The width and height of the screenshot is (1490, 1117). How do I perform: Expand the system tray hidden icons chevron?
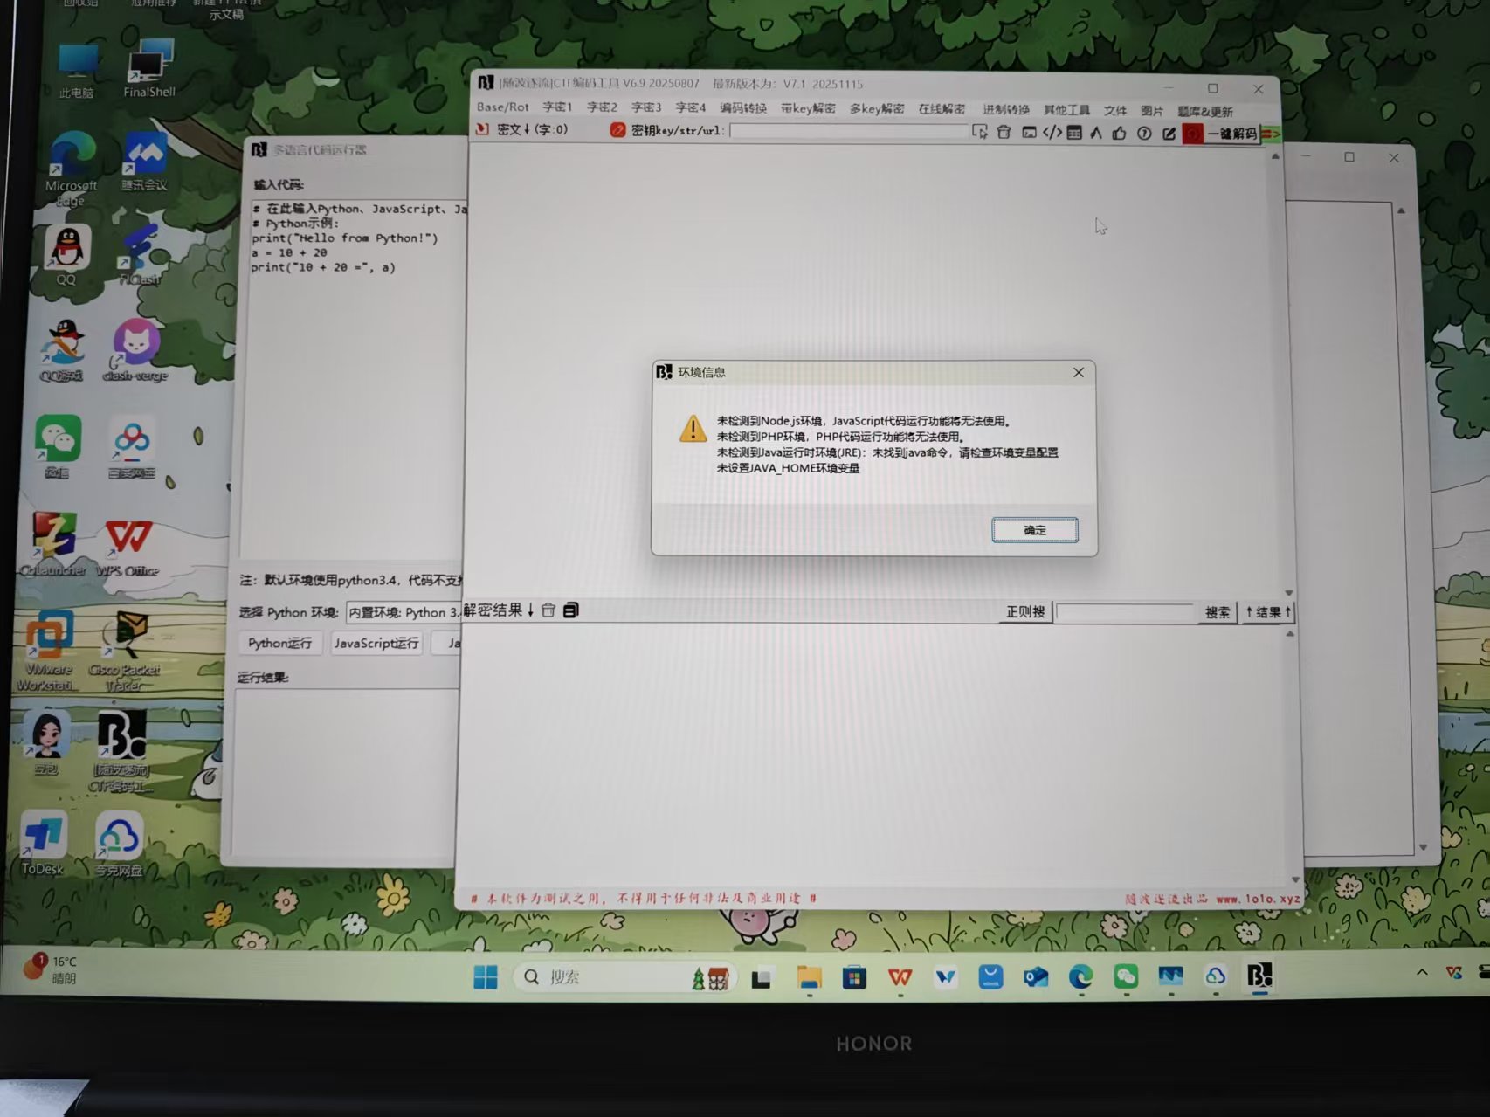(x=1422, y=972)
